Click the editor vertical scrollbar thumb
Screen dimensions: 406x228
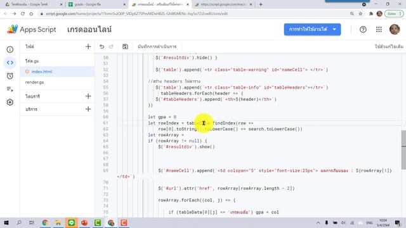click(x=403, y=150)
